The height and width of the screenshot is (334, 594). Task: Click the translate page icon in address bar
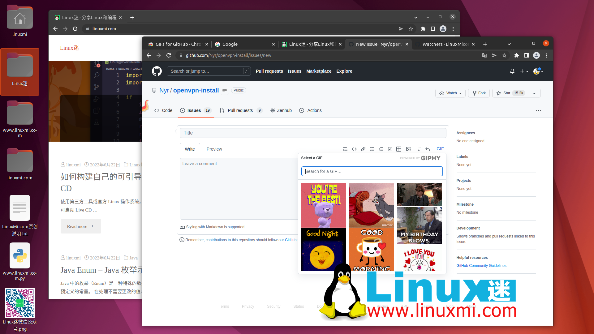coord(484,55)
